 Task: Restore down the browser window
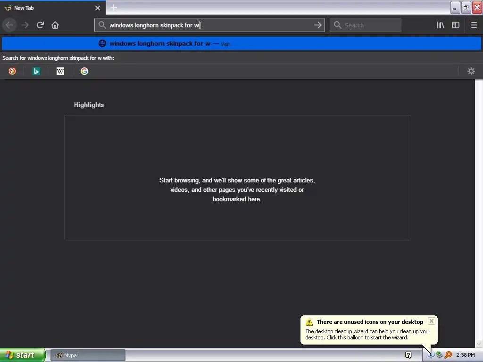point(466,8)
